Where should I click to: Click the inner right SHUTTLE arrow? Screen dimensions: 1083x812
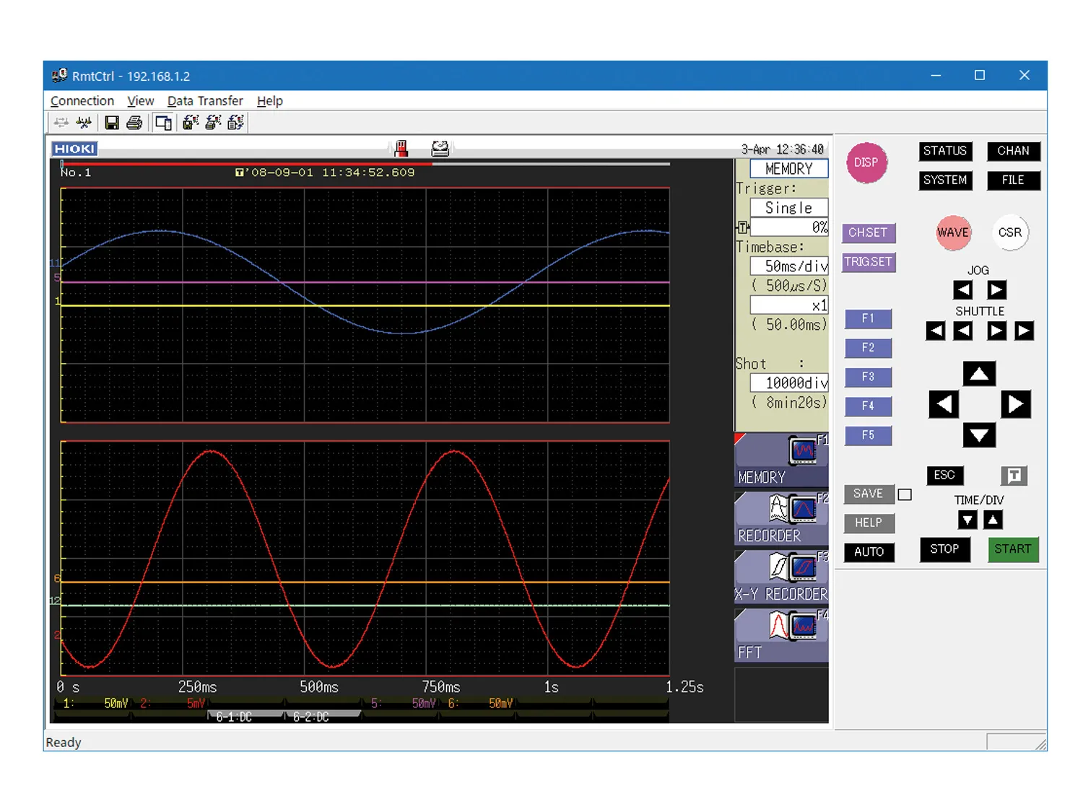pyautogui.click(x=997, y=331)
